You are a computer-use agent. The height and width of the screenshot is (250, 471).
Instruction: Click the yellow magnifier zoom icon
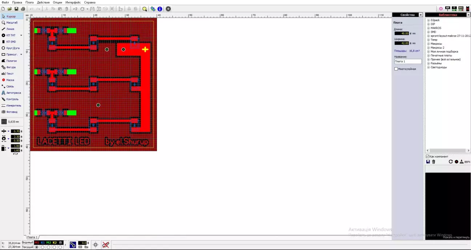[145, 9]
